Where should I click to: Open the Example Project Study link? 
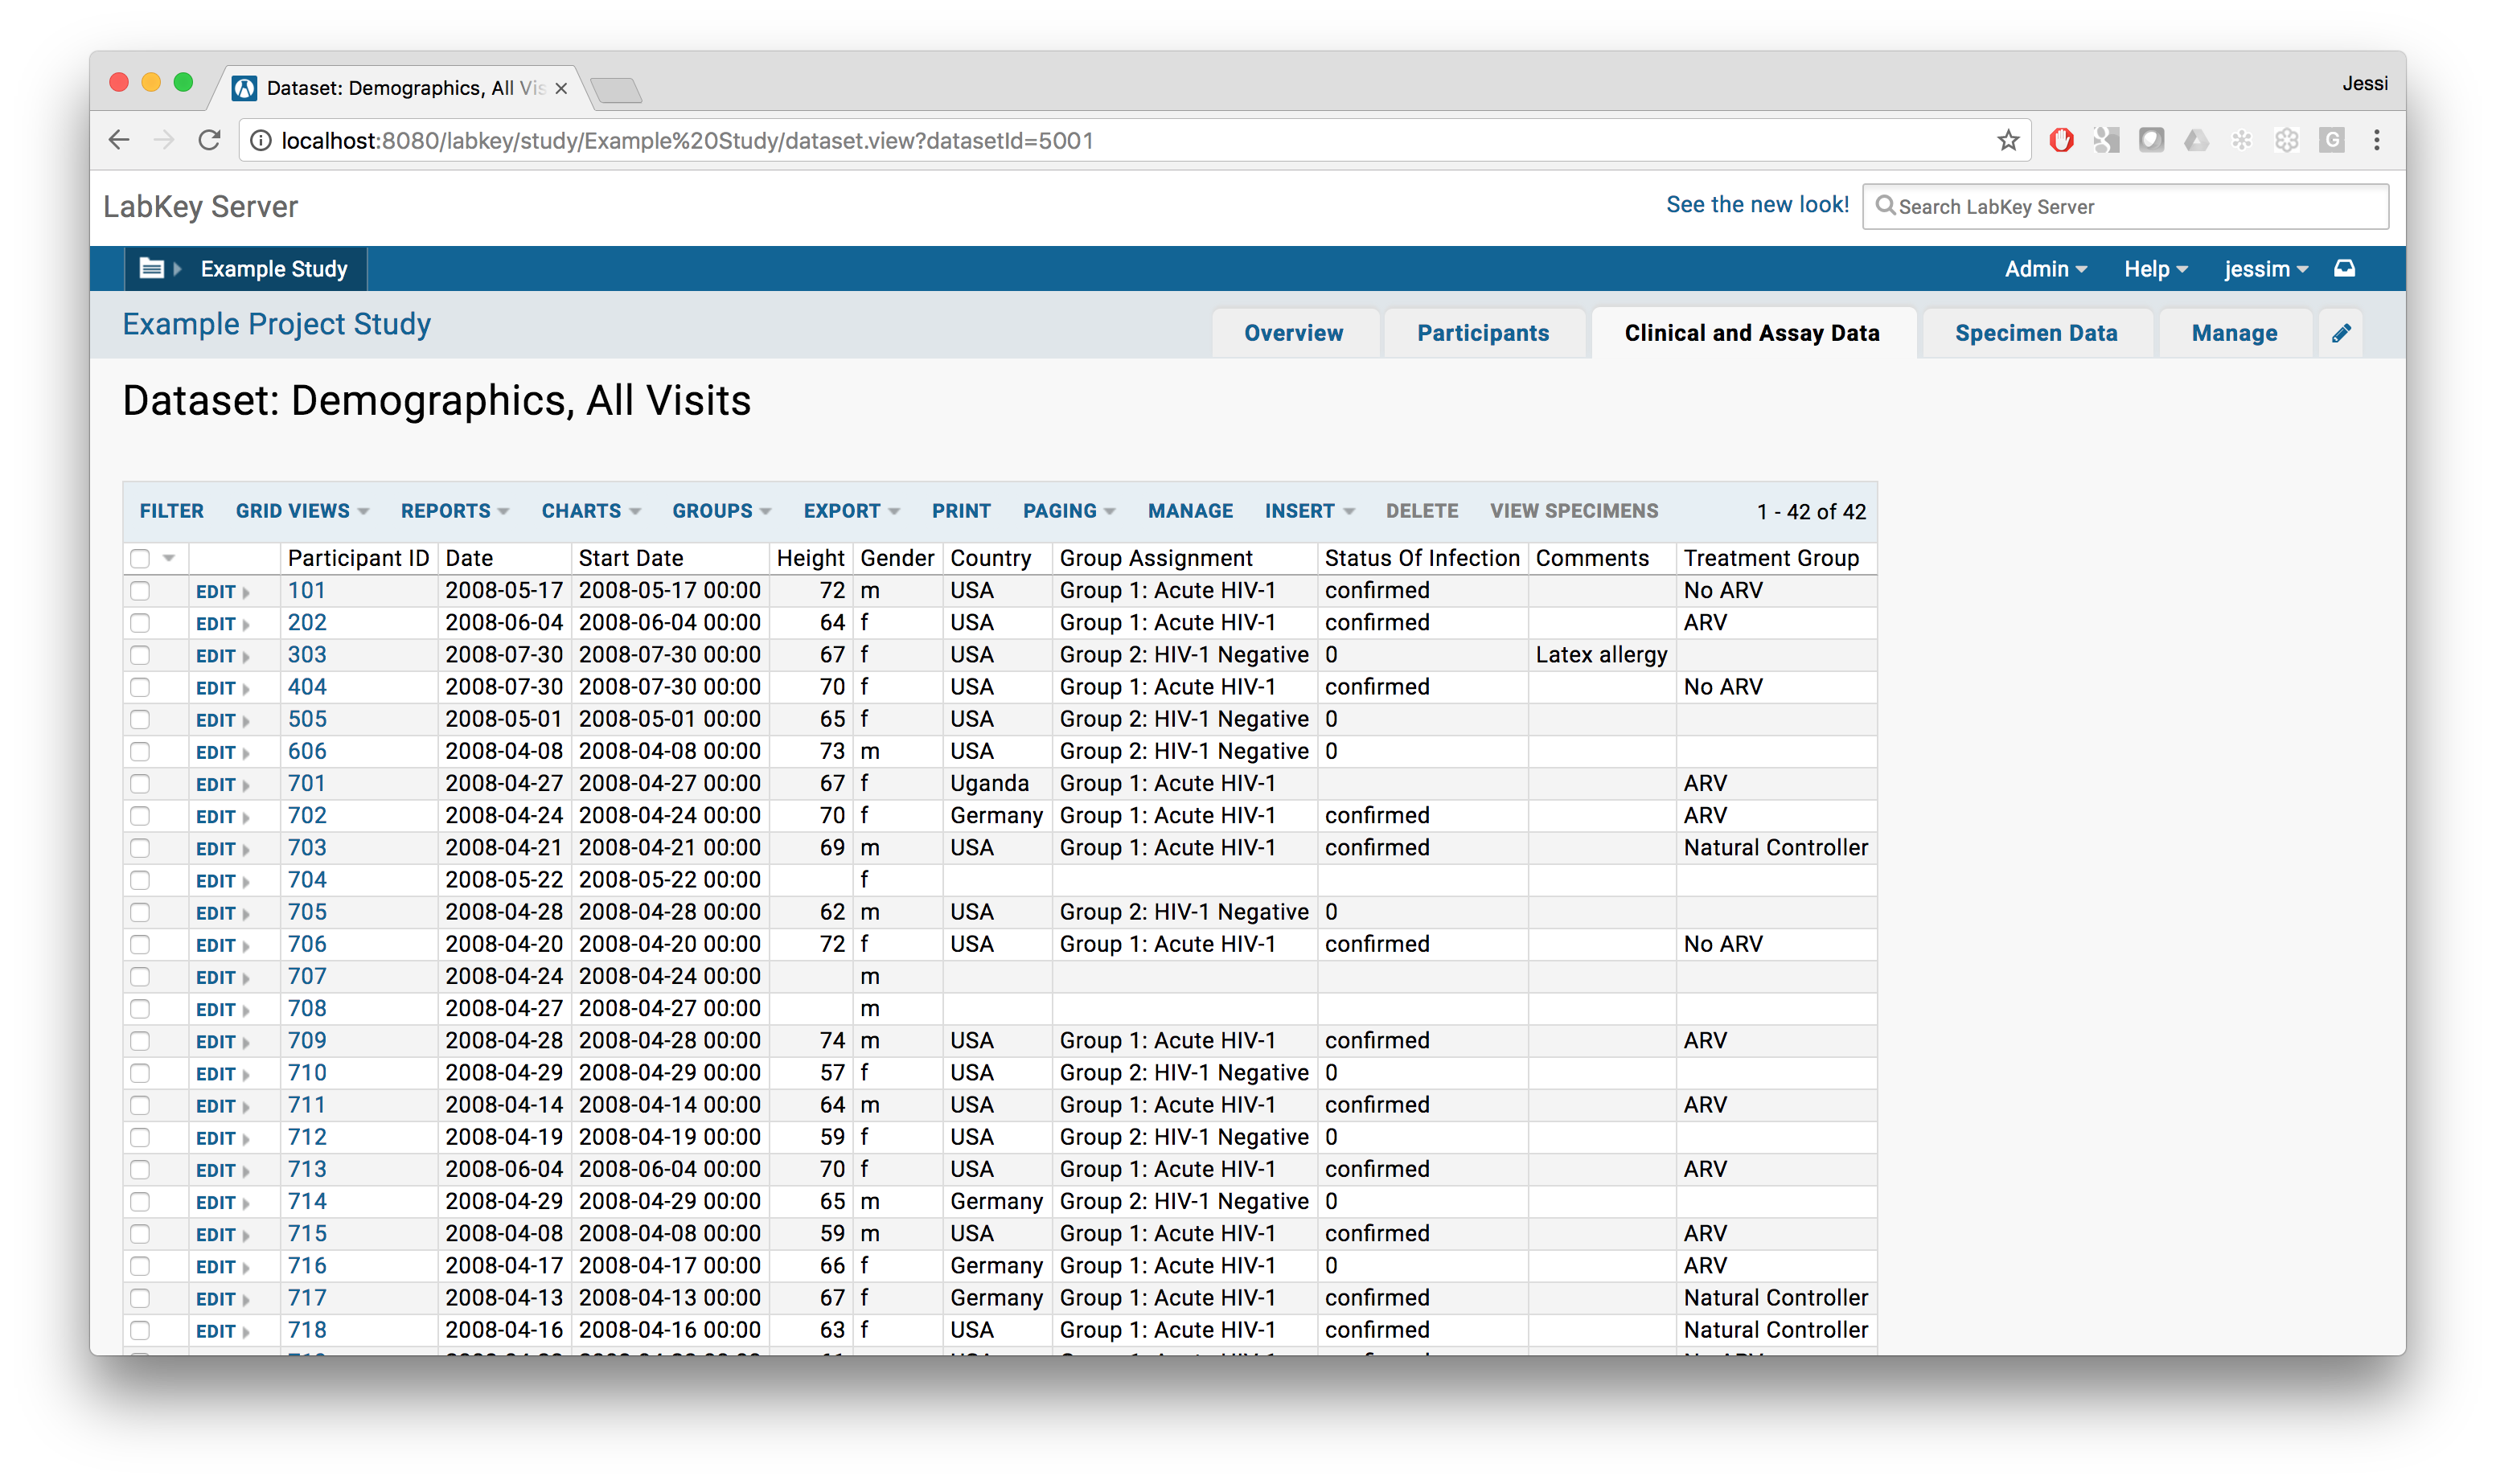(x=276, y=324)
